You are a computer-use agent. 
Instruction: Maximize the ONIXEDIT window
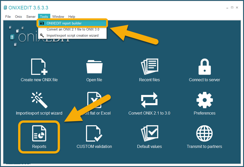coord(232,7)
